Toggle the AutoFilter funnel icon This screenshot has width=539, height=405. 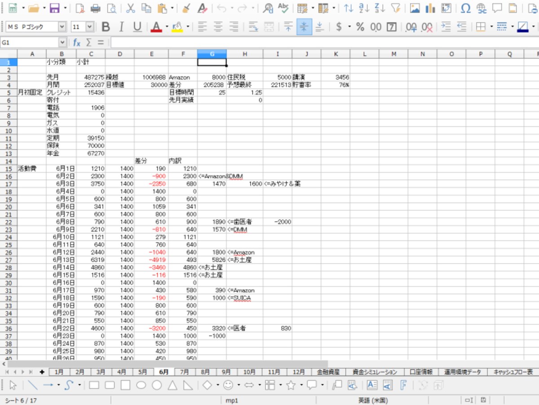coord(396,8)
